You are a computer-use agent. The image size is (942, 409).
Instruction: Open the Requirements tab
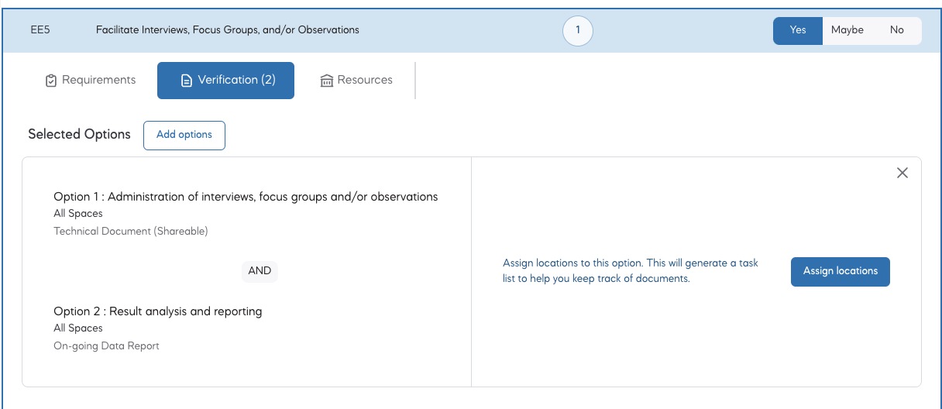tap(91, 81)
